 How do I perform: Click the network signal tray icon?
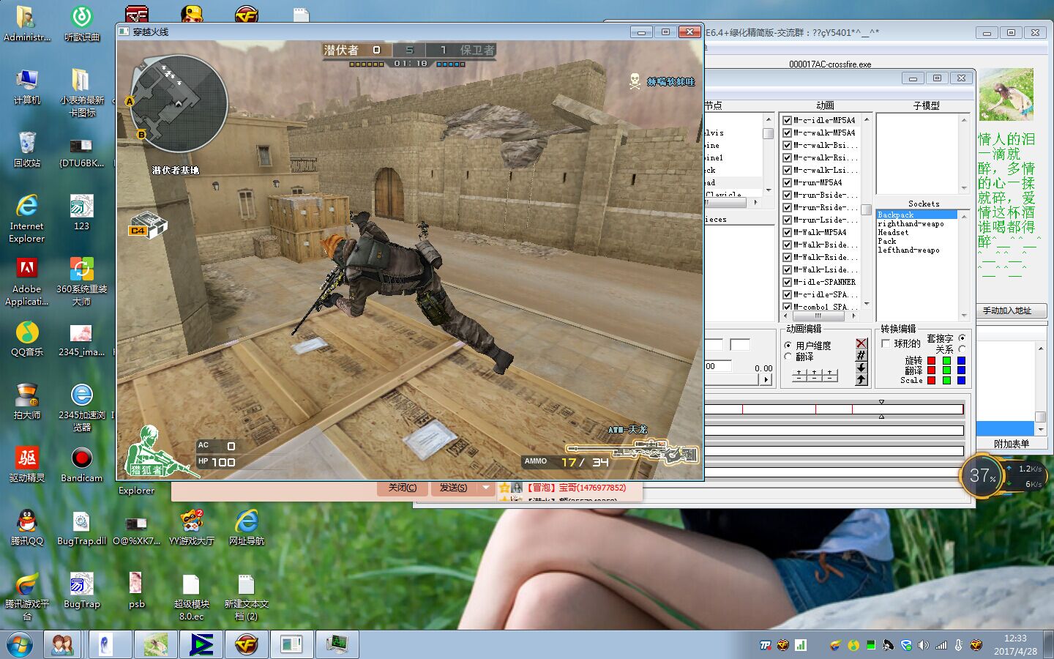pyautogui.click(x=941, y=645)
